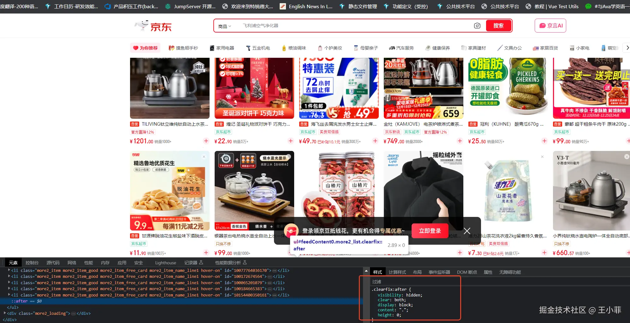This screenshot has width=630, height=323.
Task: Add TILIVING tea kettle ¥1201.00 to cart
Action: click(x=206, y=141)
